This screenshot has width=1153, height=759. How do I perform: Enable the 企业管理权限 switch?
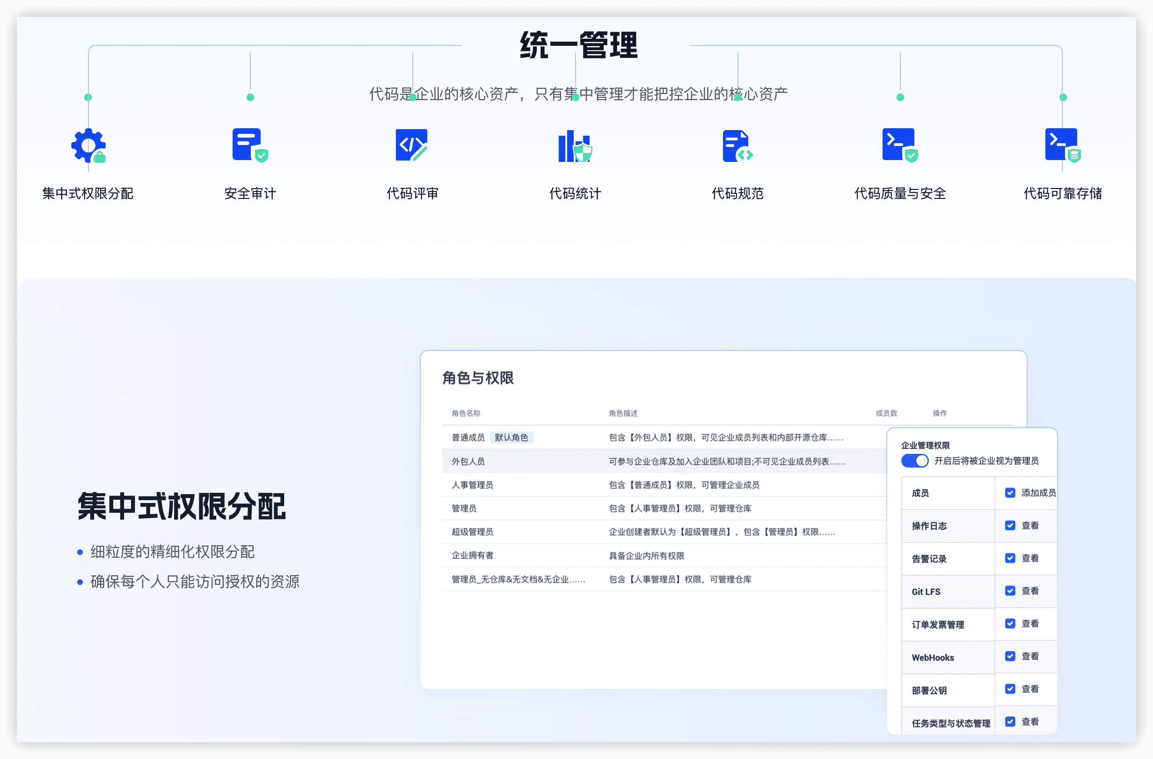[915, 460]
